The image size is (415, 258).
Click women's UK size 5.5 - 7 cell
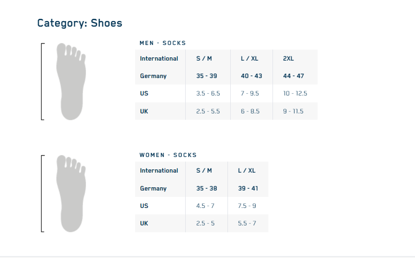pos(247,224)
